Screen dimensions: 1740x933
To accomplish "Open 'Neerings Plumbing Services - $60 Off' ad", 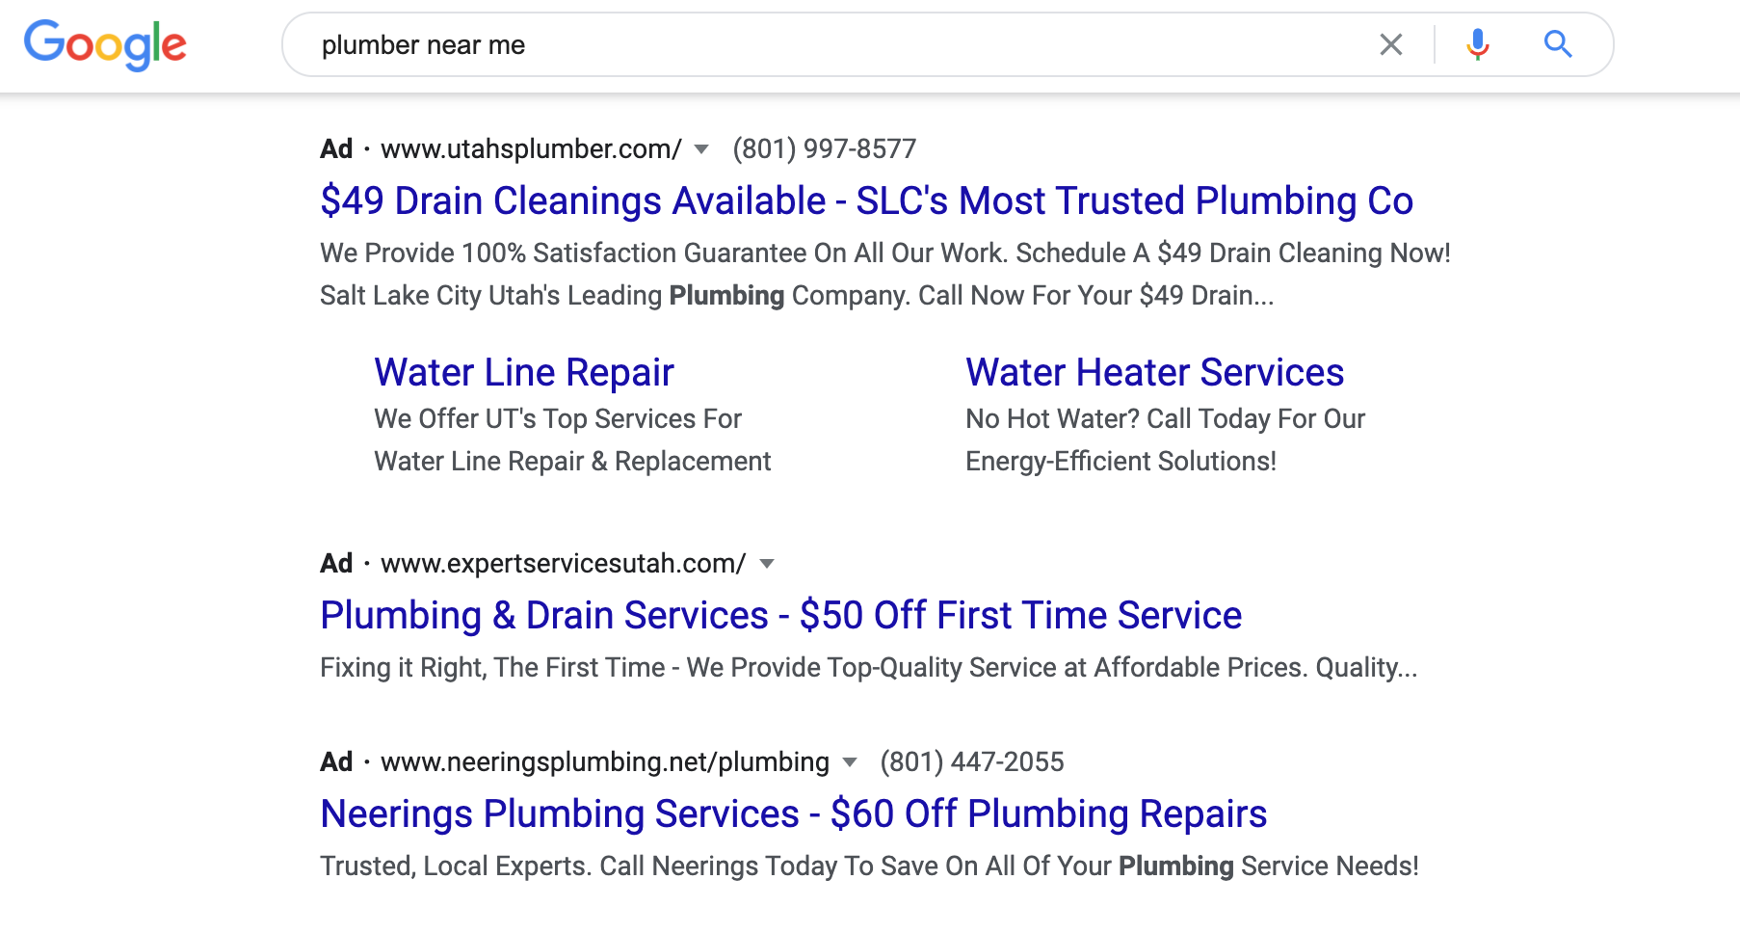I will click(793, 813).
